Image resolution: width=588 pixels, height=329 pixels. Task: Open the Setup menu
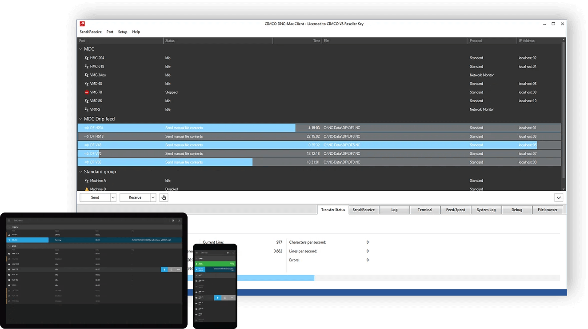coord(123,32)
